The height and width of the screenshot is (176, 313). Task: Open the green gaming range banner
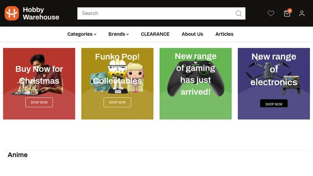coord(196,84)
